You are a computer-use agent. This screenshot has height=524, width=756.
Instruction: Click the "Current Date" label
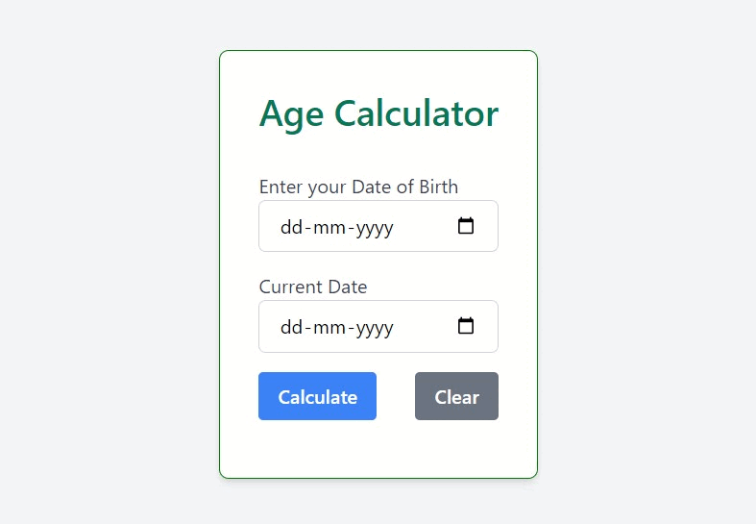click(313, 287)
